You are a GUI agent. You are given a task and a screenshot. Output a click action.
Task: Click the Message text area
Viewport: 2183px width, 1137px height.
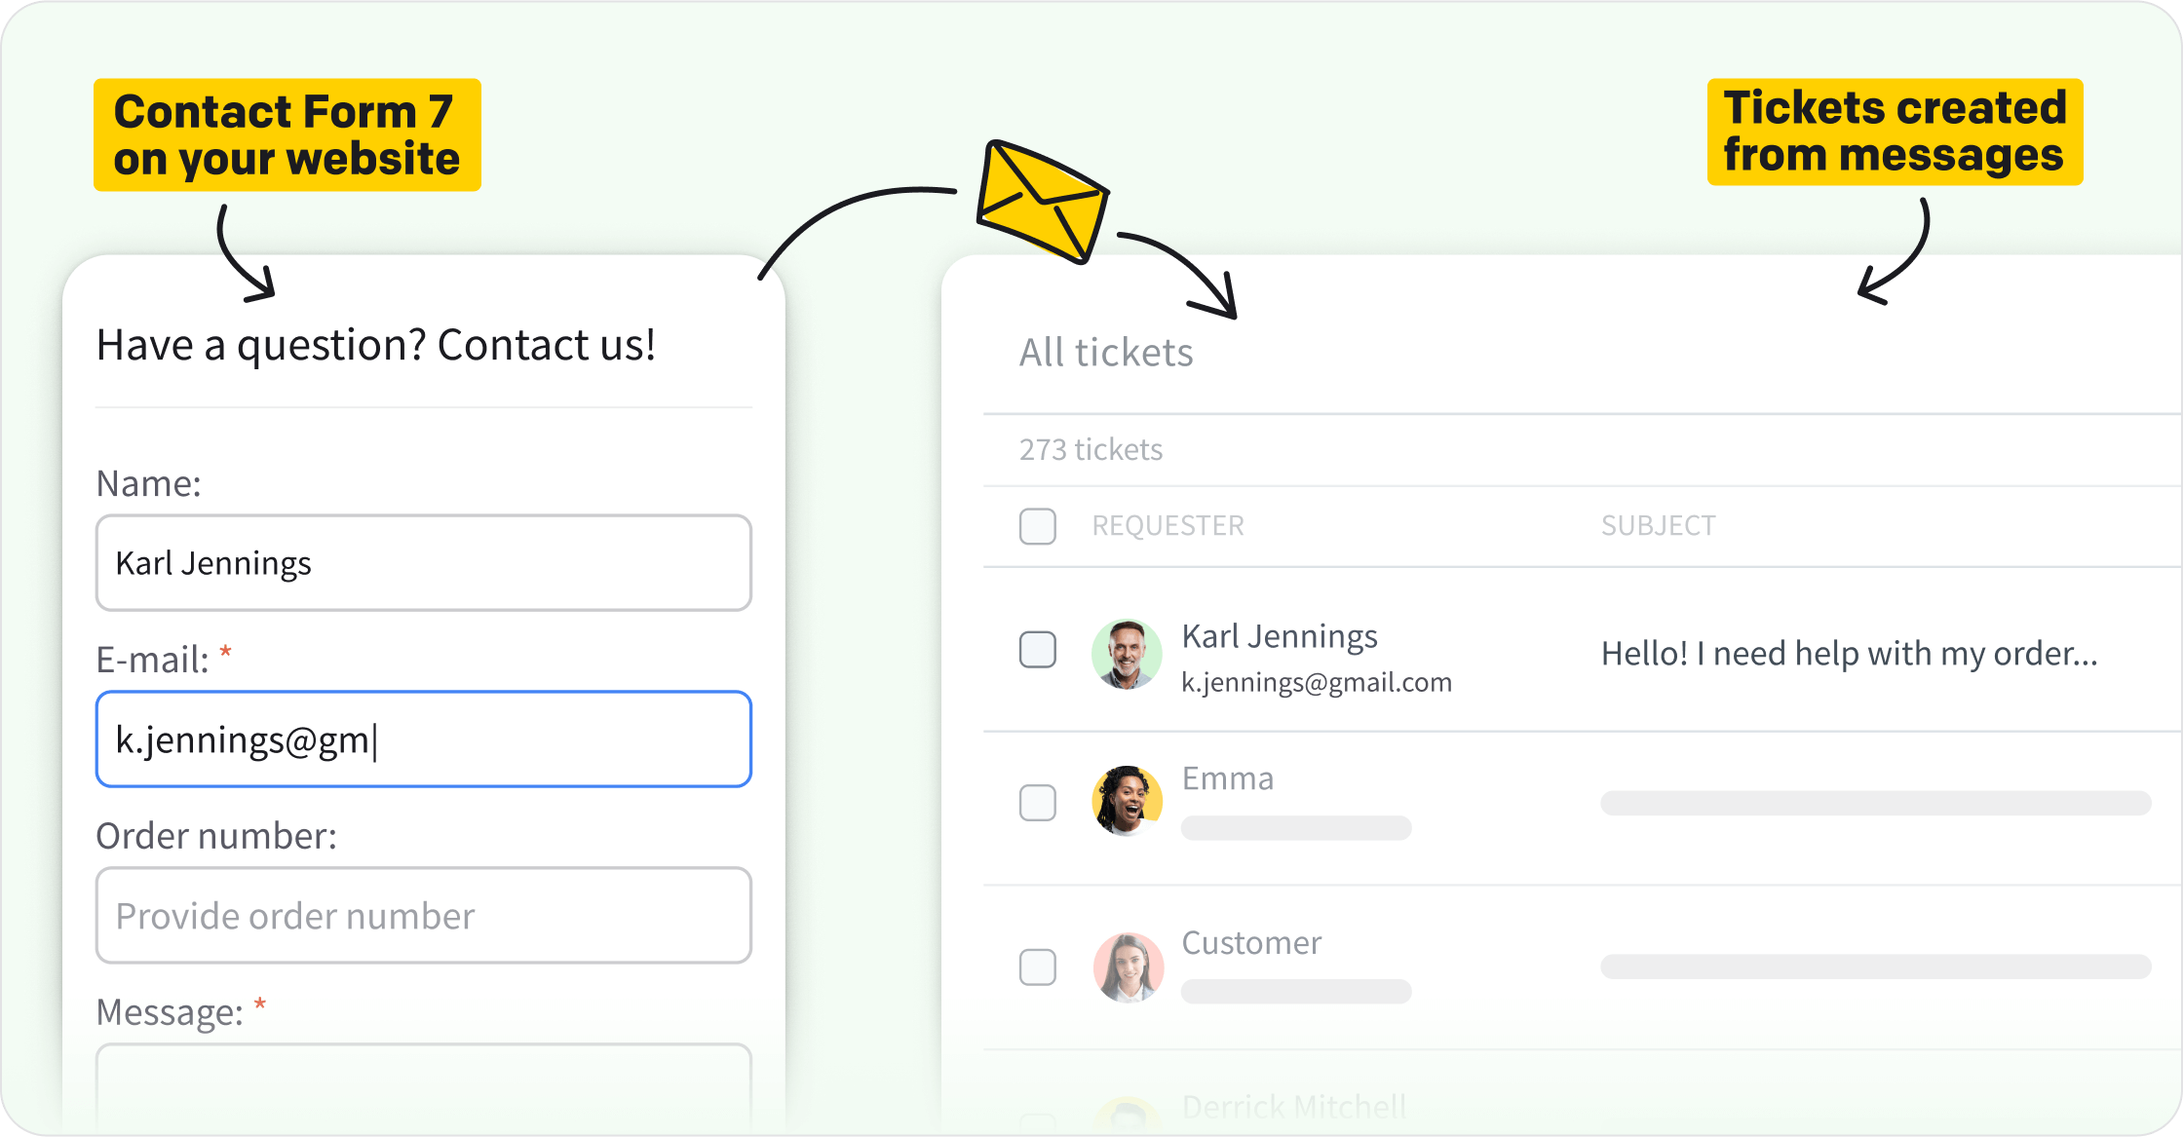(x=423, y=1086)
